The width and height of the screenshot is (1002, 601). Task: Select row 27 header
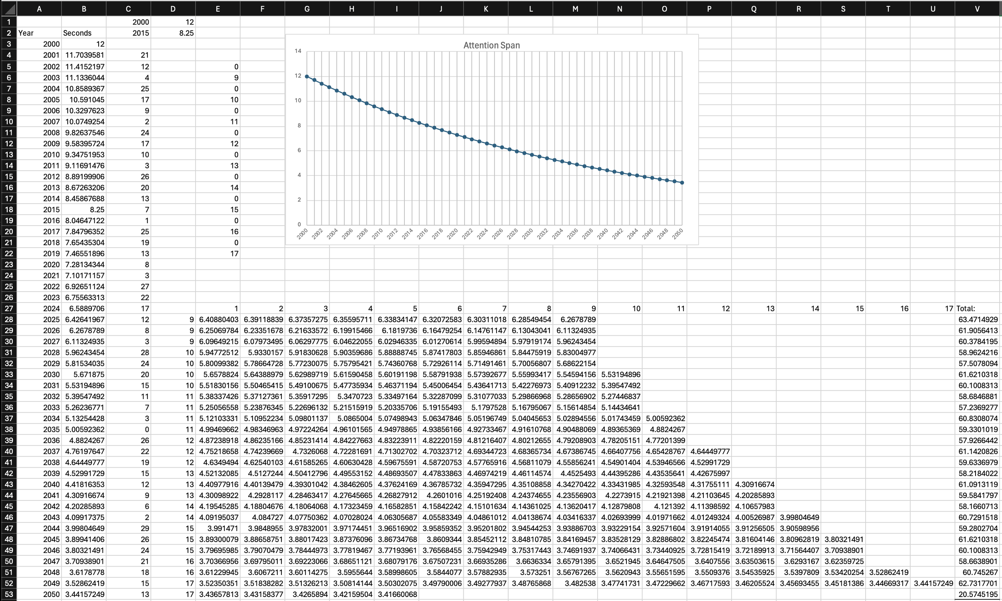coord(8,309)
